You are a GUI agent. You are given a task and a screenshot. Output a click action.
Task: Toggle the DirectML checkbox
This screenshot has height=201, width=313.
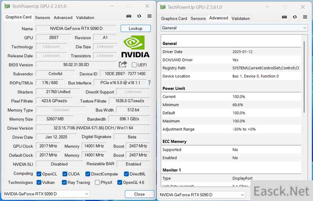pos(126,174)
